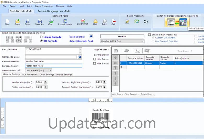Click the Export PDF icon
Image resolution: width=204 pixels, height=139 pixels.
[82, 22]
